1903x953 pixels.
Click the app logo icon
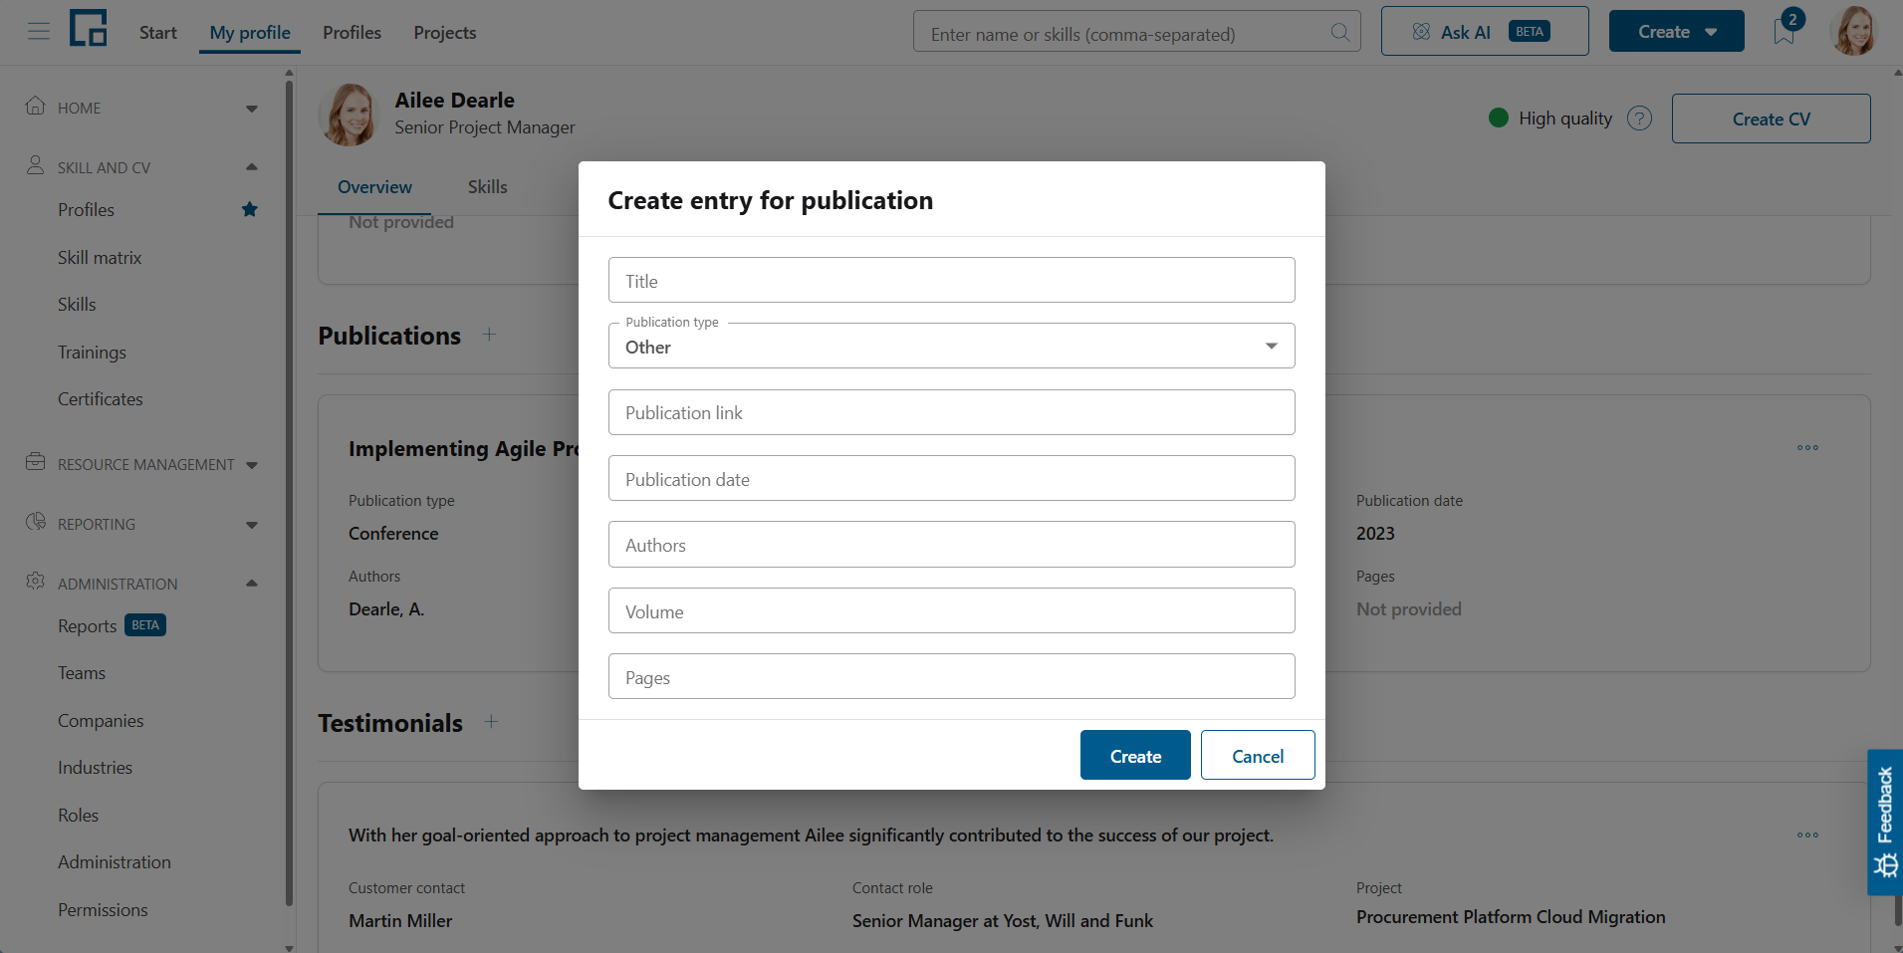[89, 28]
